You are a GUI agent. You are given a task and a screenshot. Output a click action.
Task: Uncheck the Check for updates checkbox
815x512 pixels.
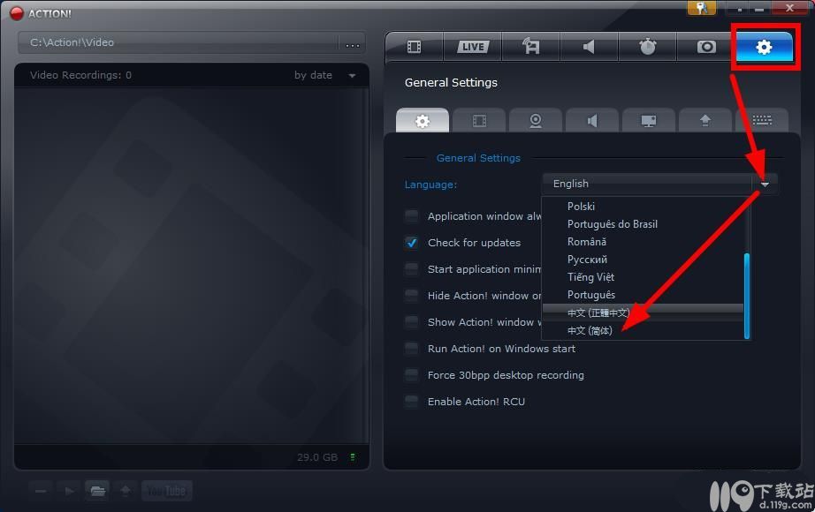coord(412,243)
